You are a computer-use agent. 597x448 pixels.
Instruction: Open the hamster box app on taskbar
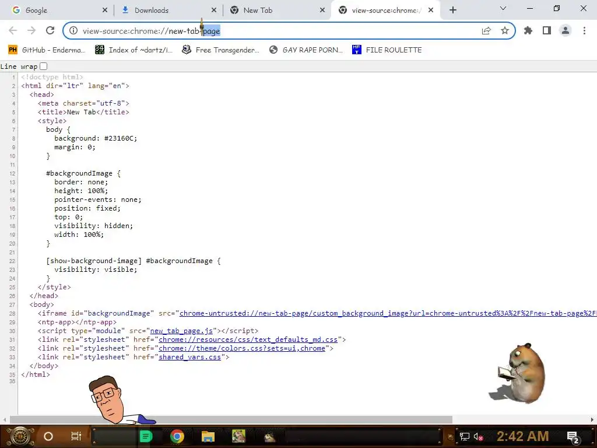click(x=238, y=436)
